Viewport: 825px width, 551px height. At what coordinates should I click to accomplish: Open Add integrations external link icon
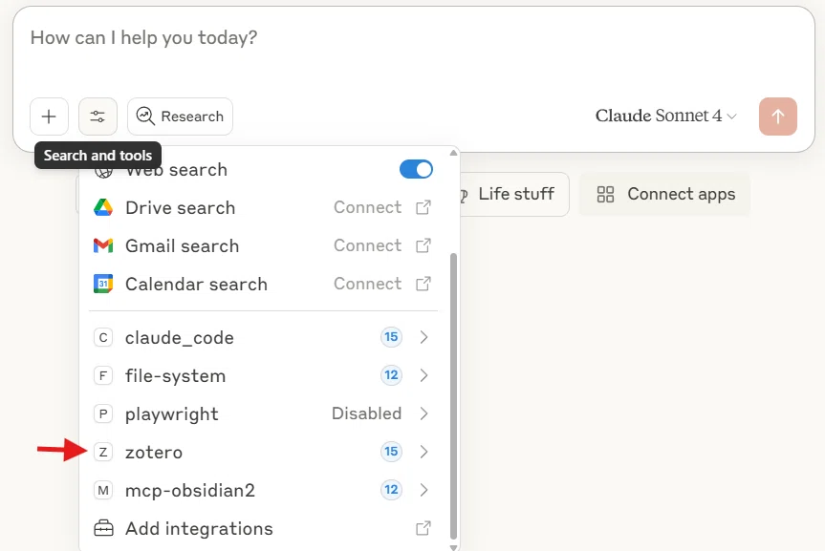click(x=423, y=528)
